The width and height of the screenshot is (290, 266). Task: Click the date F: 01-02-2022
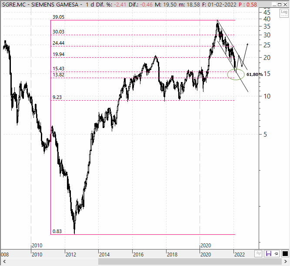click(219, 5)
